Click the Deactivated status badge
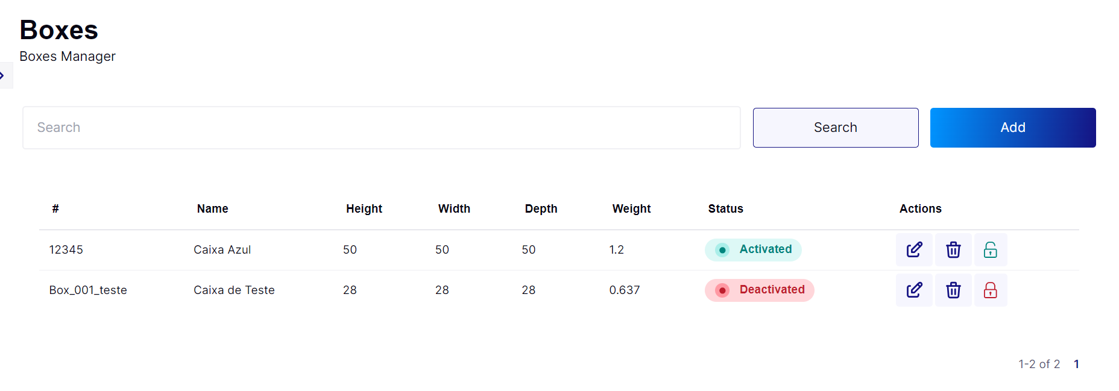The height and width of the screenshot is (391, 1119). point(760,290)
